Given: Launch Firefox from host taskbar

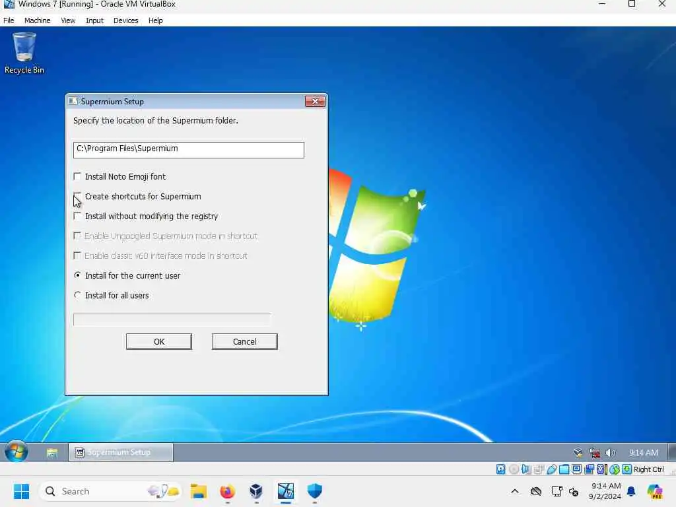Looking at the screenshot, I should click(x=227, y=491).
